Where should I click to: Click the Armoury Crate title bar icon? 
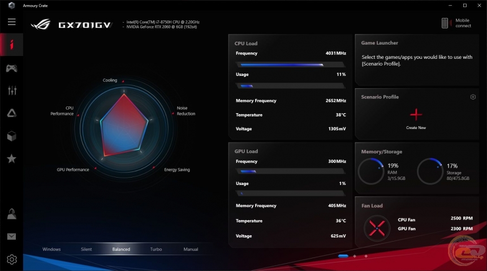(11, 5)
